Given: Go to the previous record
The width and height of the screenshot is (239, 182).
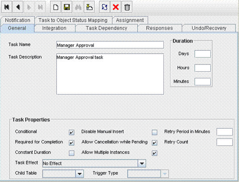Looking at the screenshot, I should point(18,7).
